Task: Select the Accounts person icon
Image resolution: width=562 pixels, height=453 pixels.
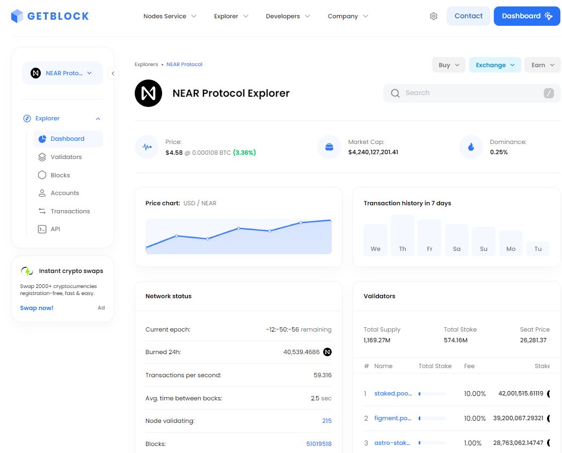Action: pyautogui.click(x=41, y=192)
